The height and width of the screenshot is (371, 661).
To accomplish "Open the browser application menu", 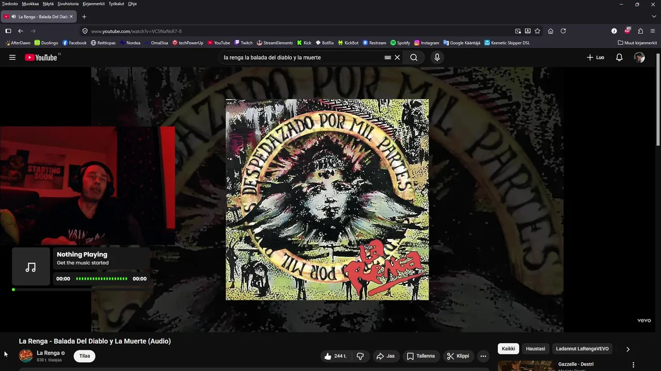I will [x=653, y=31].
